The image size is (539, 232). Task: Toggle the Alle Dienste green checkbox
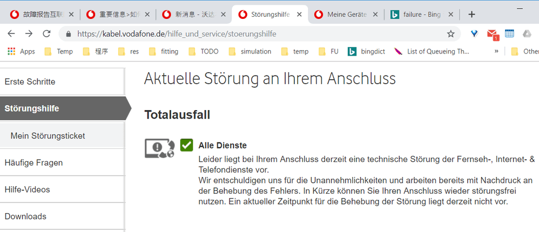pyautogui.click(x=187, y=145)
